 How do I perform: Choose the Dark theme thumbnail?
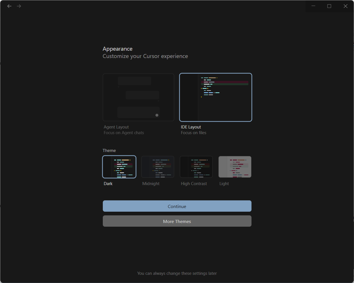pos(119,167)
